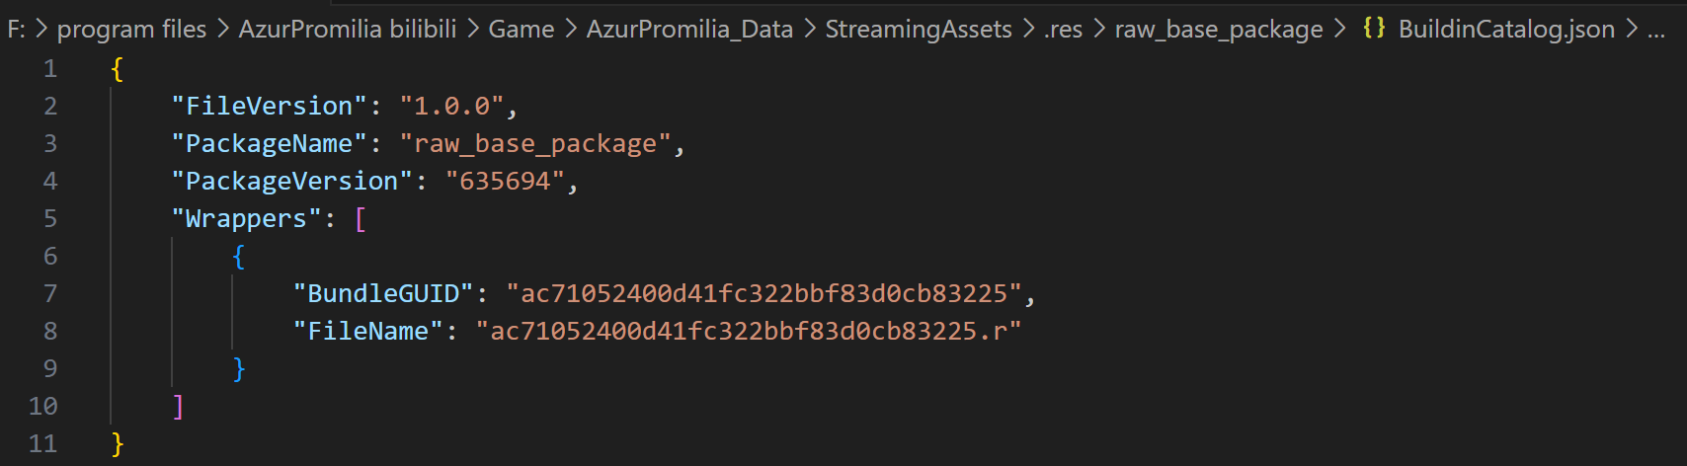Select 'AzurPromilia_Data' in the breadcrumb path
The width and height of the screenshot is (1687, 466).
[x=689, y=30]
